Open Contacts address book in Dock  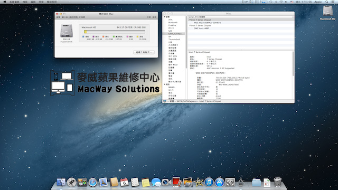114,182
